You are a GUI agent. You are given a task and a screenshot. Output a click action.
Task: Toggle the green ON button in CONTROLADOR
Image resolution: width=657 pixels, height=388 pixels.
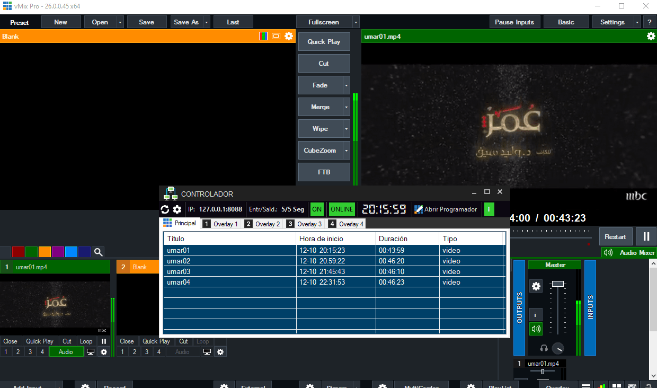(317, 209)
